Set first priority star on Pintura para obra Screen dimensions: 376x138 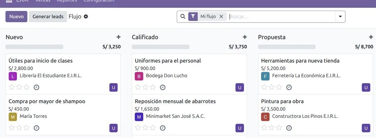[x=264, y=127]
